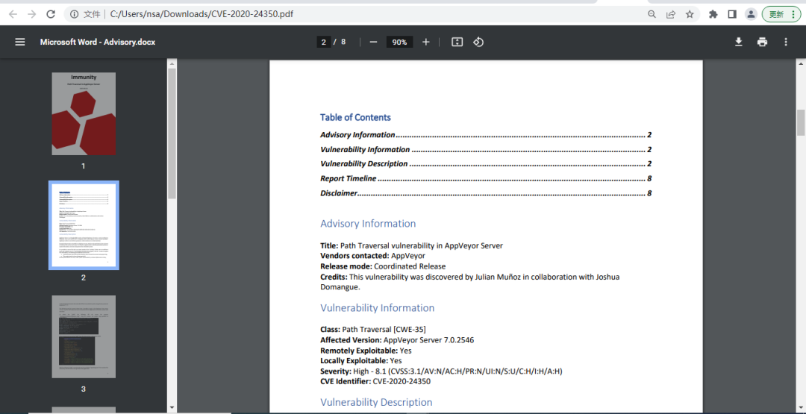Click the Table of Contents heading
Screen dimensions: 806x414
tap(355, 118)
